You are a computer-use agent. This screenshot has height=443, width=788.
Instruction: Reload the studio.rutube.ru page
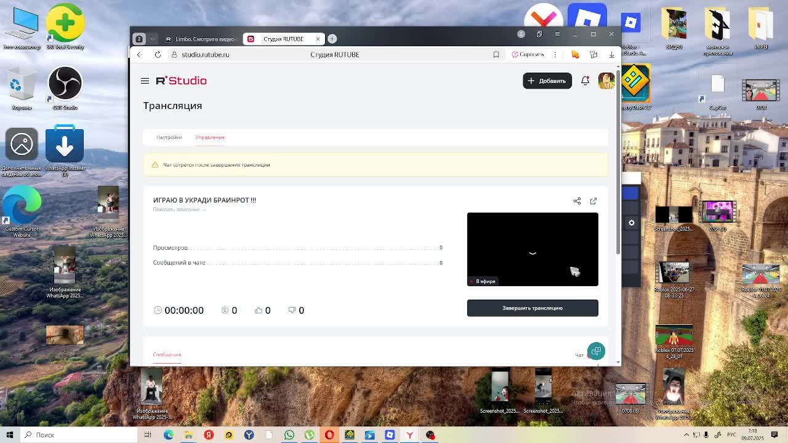[x=158, y=55]
